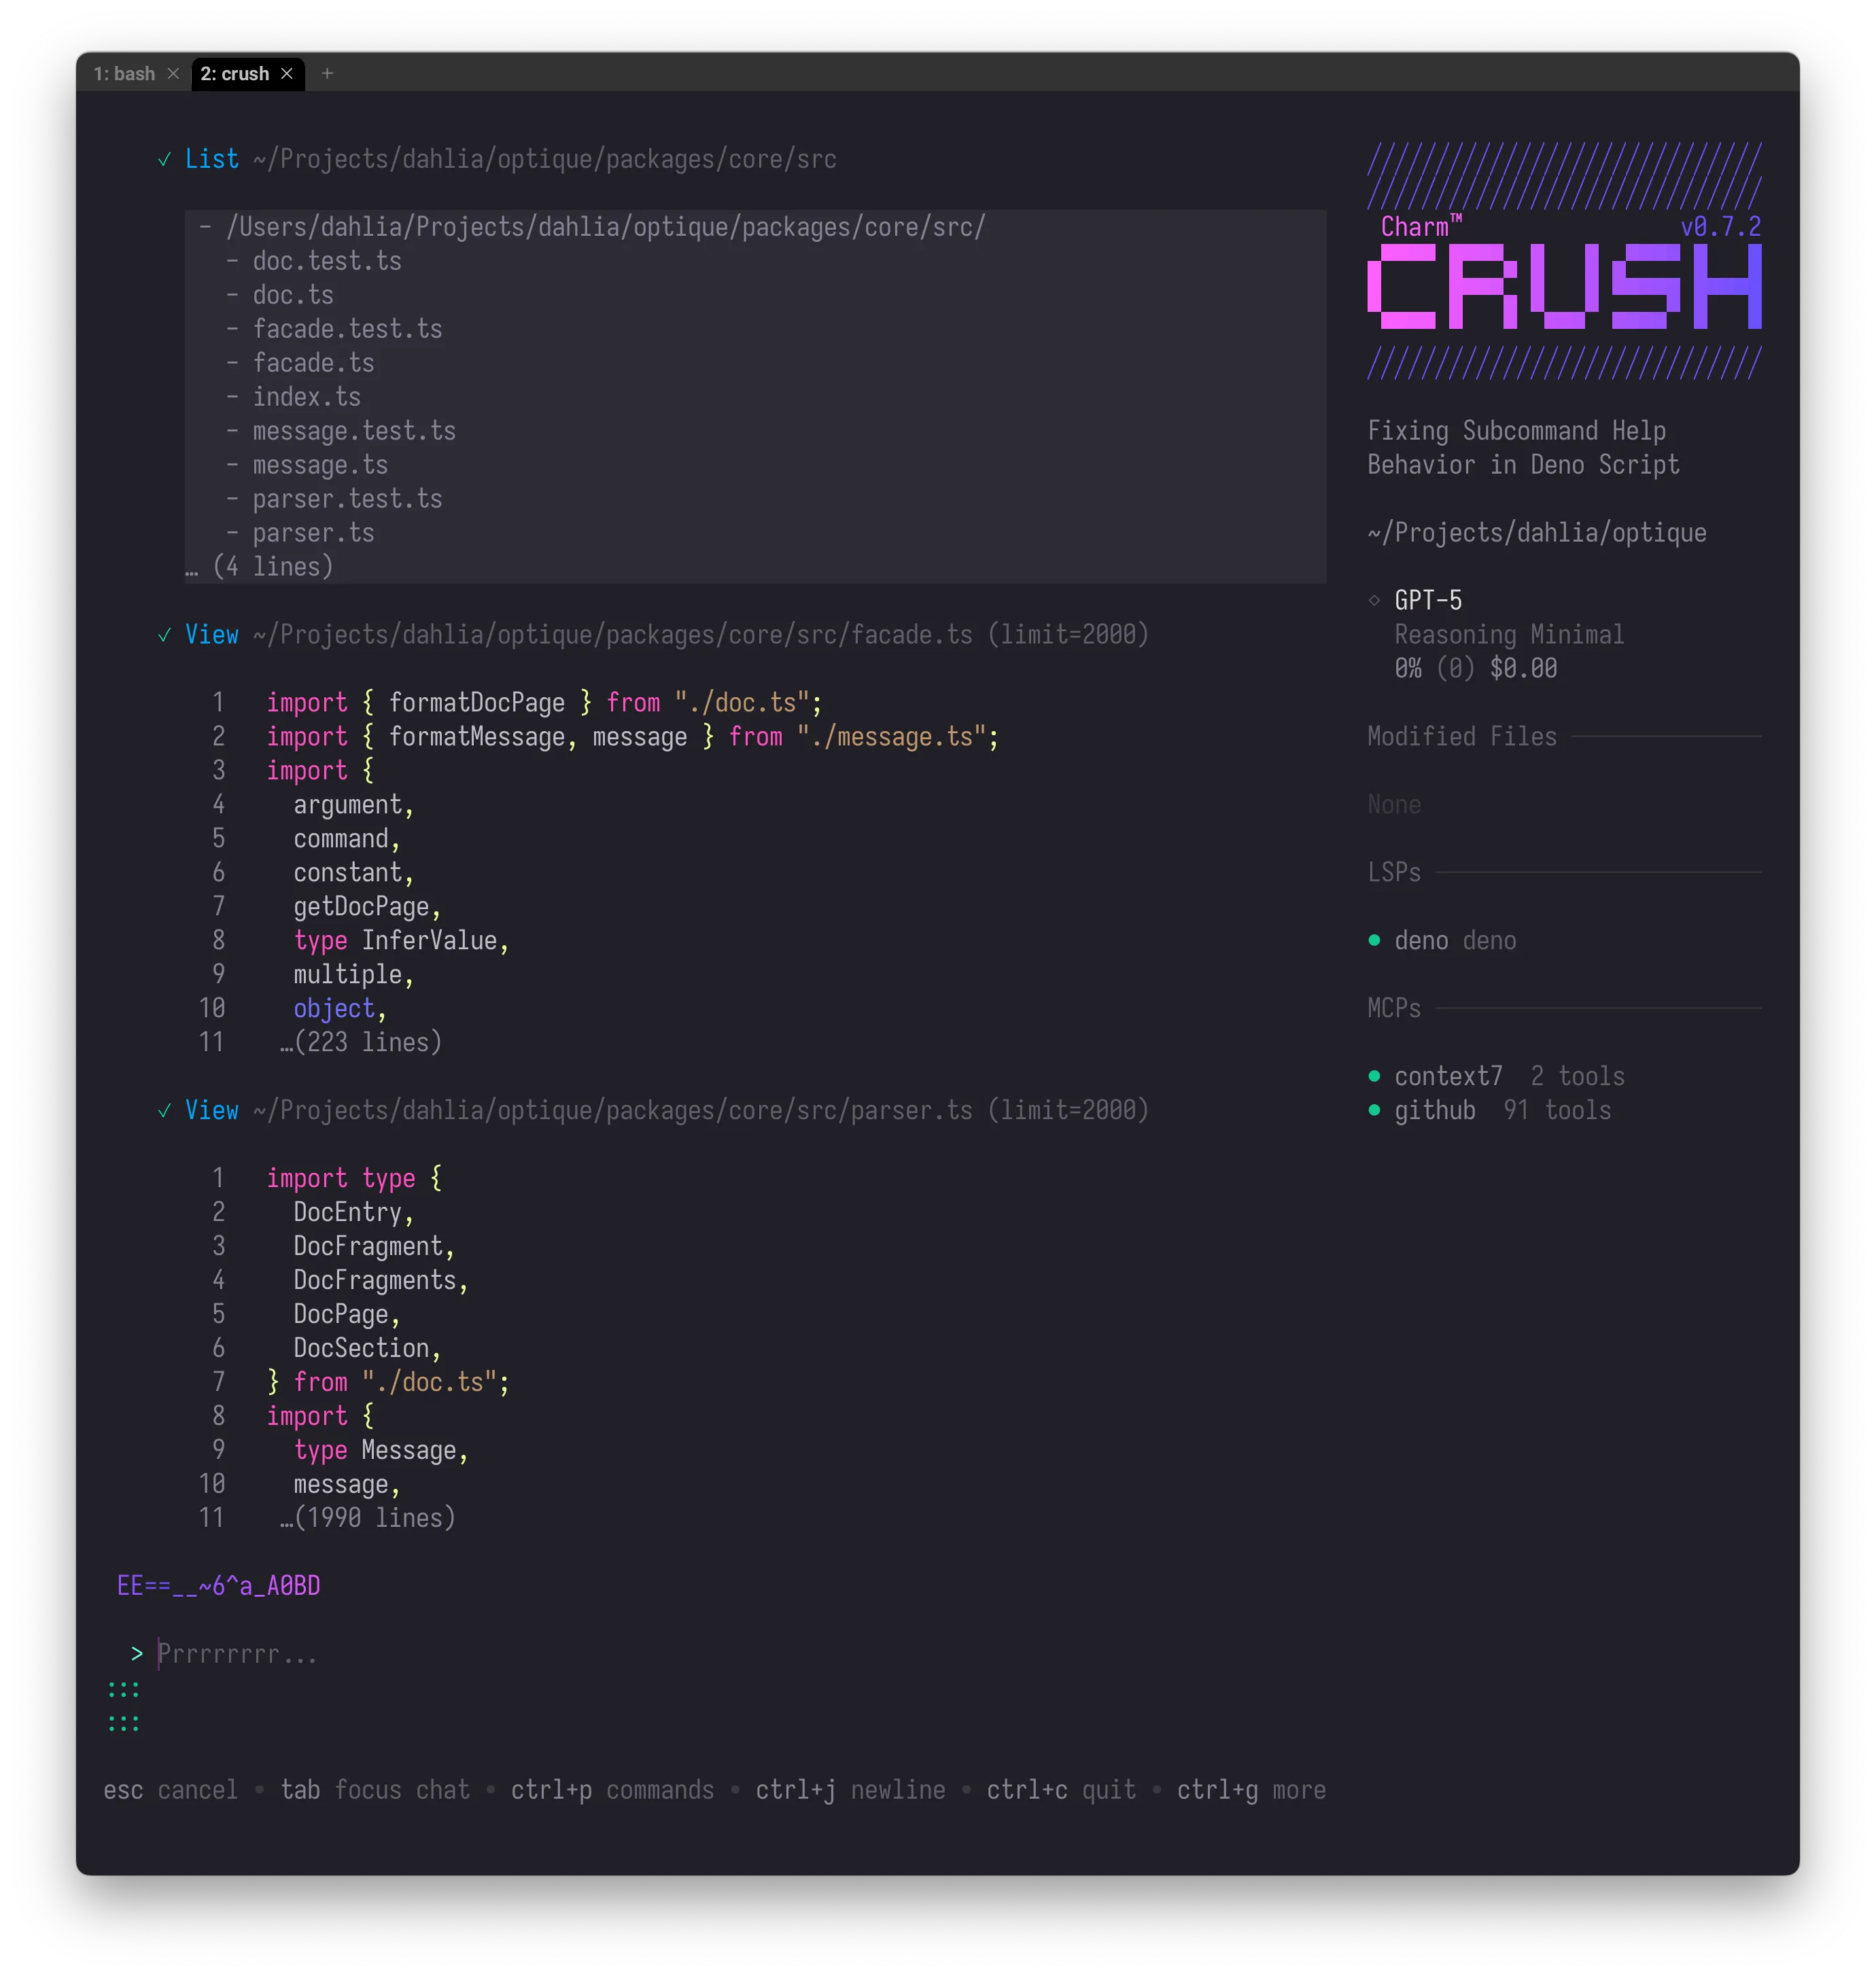Click the checkmark beside the List command
The width and height of the screenshot is (1876, 1976).
coord(164,160)
